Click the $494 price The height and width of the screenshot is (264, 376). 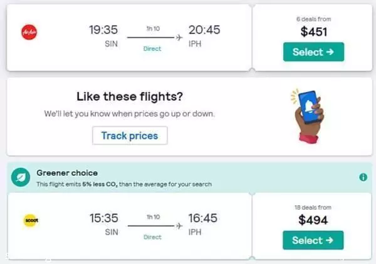click(313, 220)
